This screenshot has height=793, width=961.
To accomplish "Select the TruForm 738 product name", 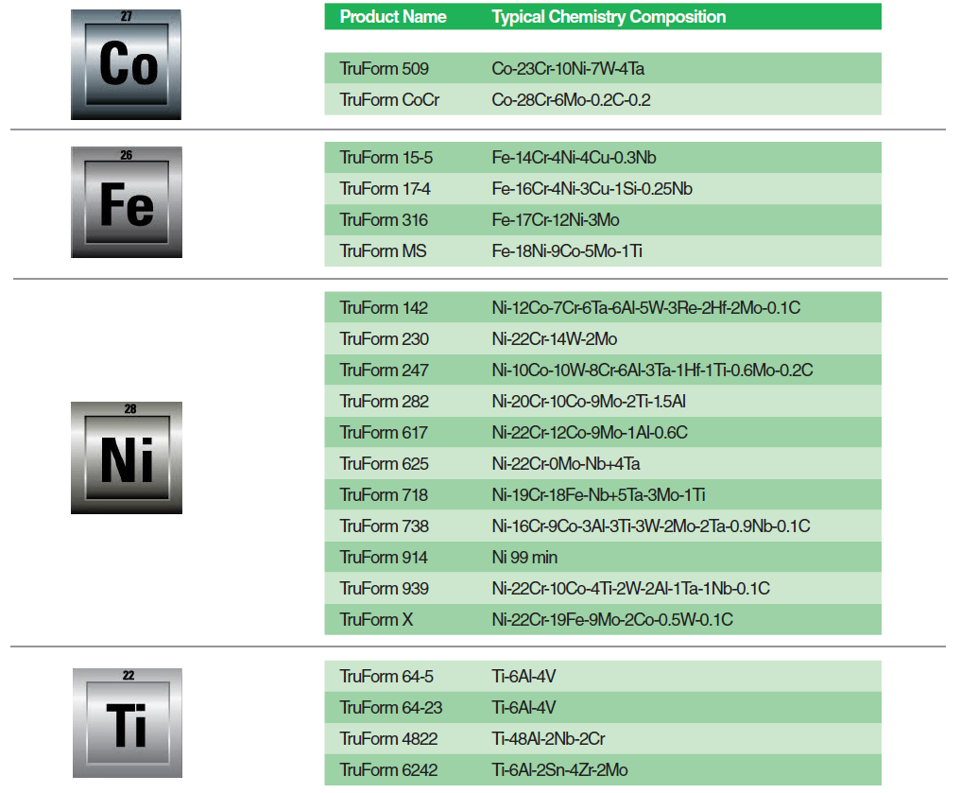I will [385, 526].
